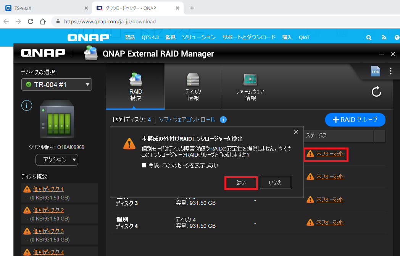Click the warning icon beside 個別ディスク 1
Image resolution: width=400 pixels, height=256 pixels.
point(27,189)
